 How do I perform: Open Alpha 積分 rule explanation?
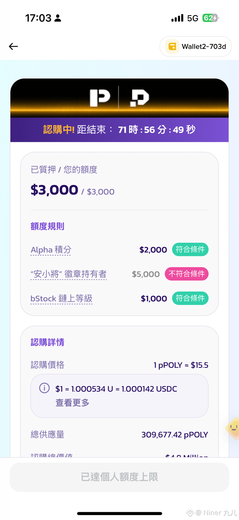coord(51,250)
